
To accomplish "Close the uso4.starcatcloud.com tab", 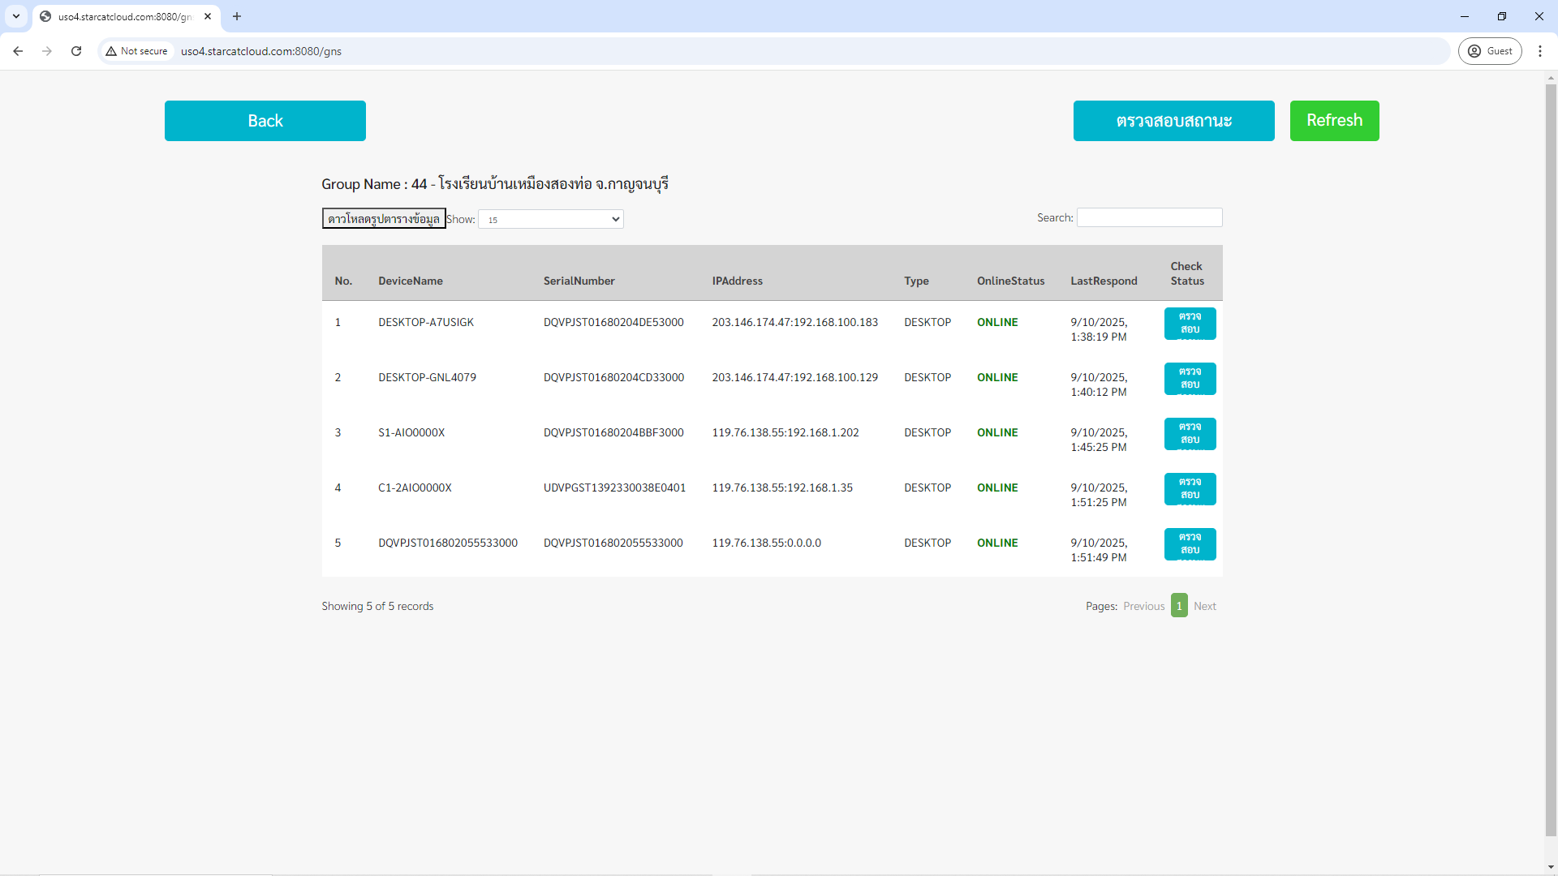I will pyautogui.click(x=208, y=16).
